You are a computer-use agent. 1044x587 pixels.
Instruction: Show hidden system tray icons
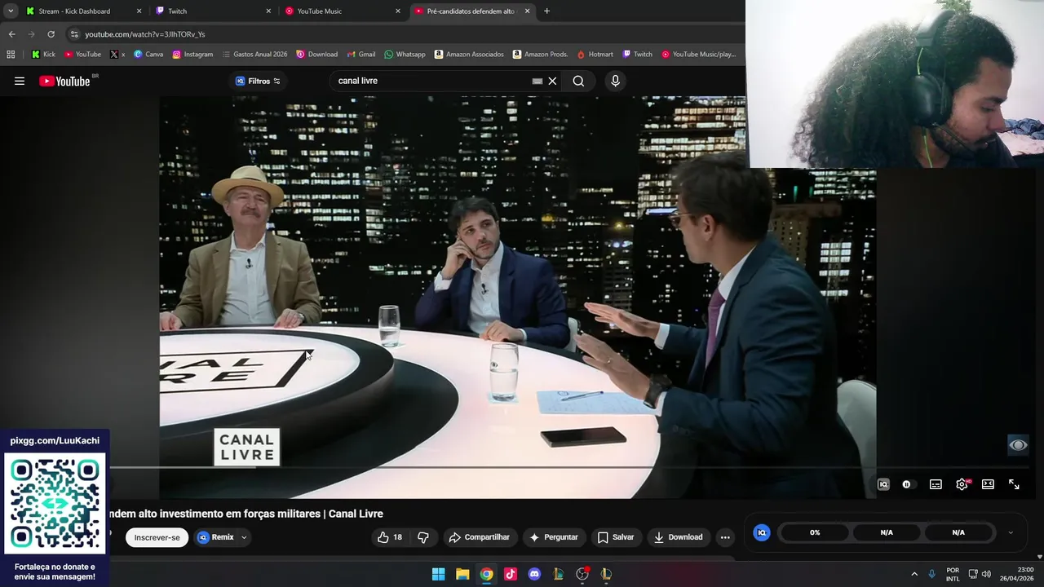[914, 574]
